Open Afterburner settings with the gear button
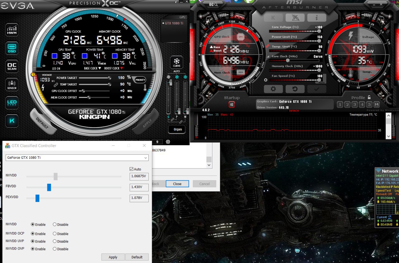 pyautogui.click(x=273, y=89)
